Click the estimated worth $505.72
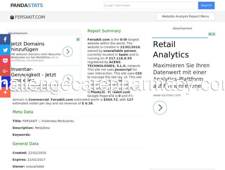Screen dimensions: 225x170 110,99
